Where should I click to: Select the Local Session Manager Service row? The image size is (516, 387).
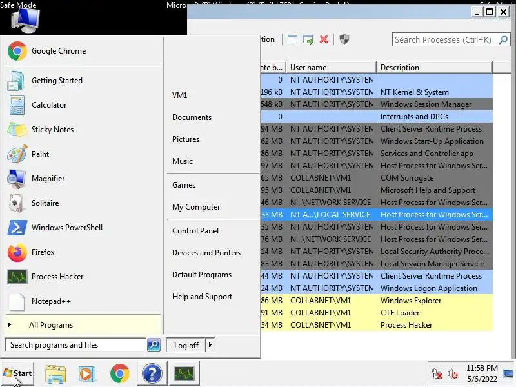[x=377, y=264]
